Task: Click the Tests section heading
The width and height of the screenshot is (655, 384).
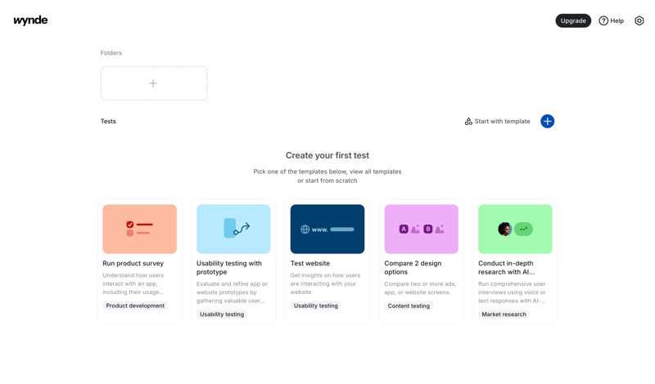Action: pyautogui.click(x=108, y=122)
